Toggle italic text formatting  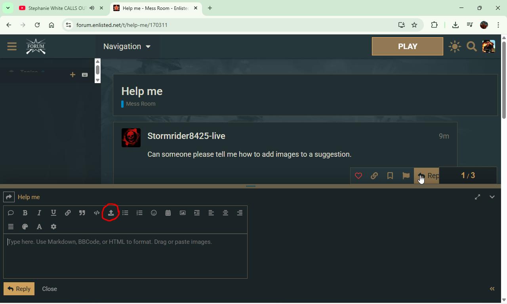pos(39,213)
